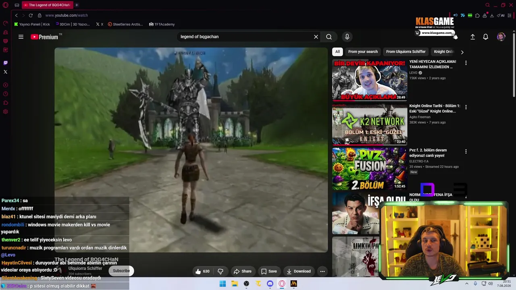This screenshot has width=516, height=290.
Task: Open a new browser tab
Action: (x=77, y=5)
